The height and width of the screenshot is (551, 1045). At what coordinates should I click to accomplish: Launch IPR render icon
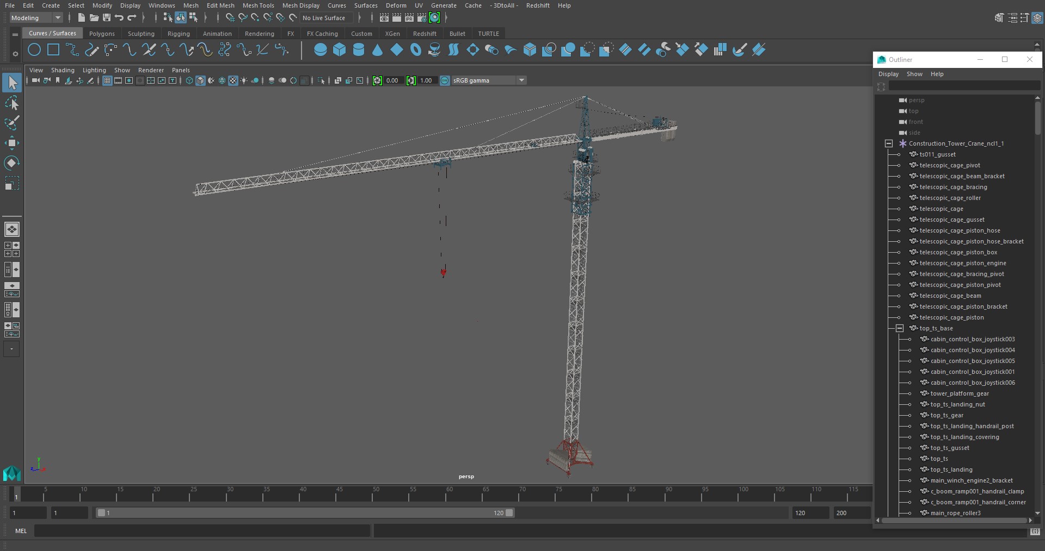coord(409,18)
